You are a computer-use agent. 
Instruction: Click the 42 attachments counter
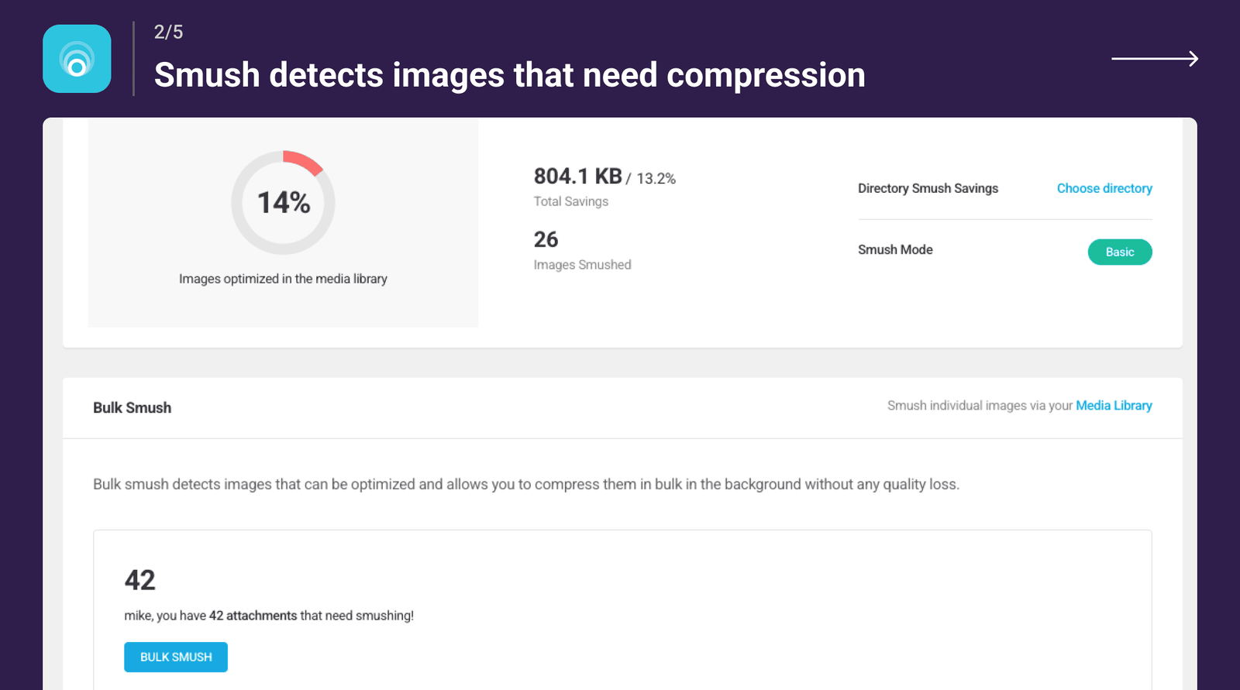[x=140, y=580]
